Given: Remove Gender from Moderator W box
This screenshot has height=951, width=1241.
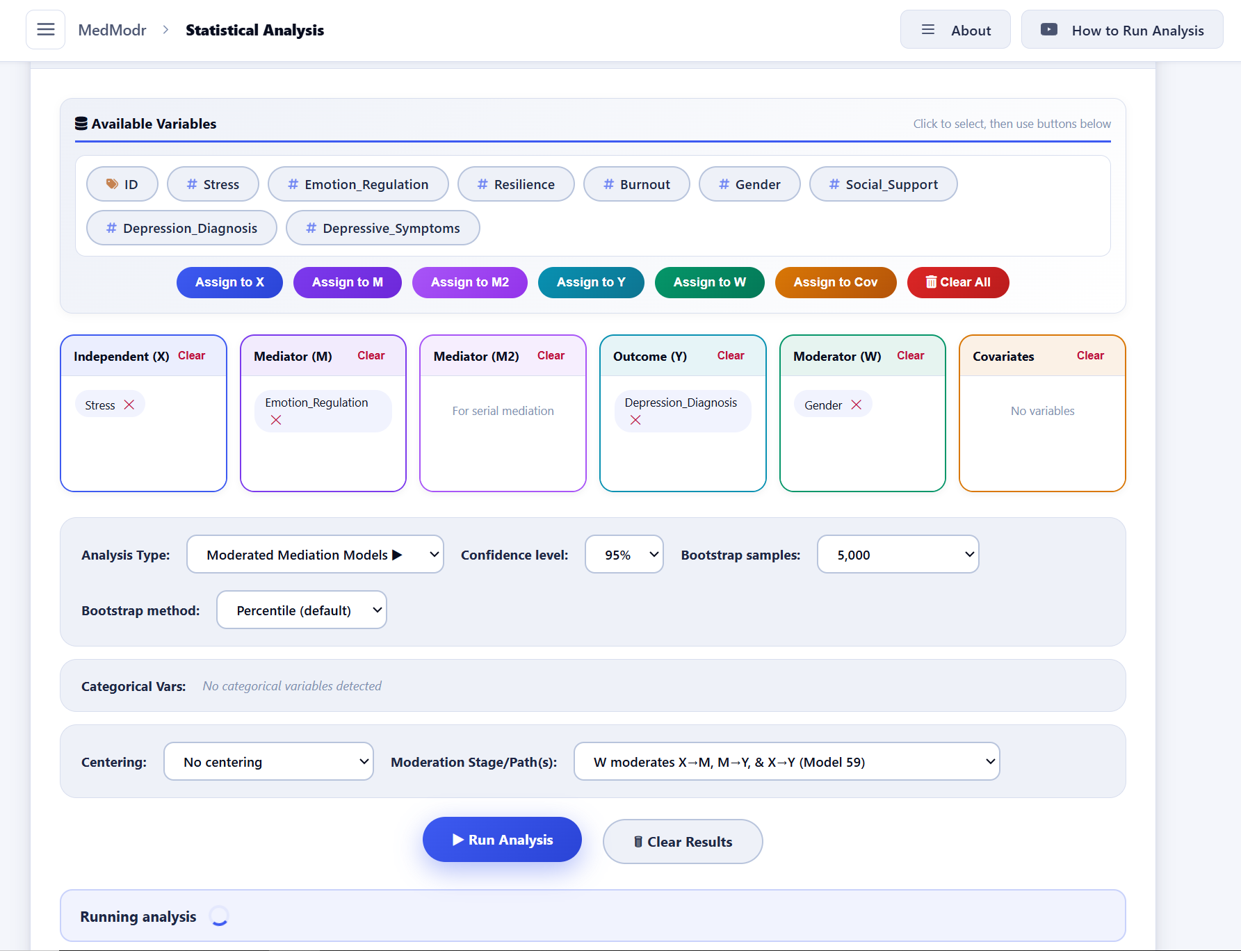Looking at the screenshot, I should coord(857,405).
